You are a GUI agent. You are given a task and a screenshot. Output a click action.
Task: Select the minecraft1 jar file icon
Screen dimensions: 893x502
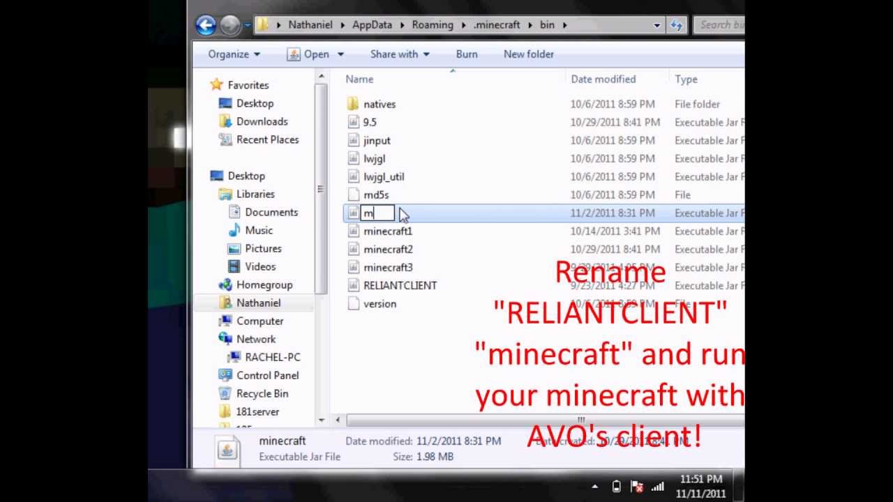click(x=353, y=231)
